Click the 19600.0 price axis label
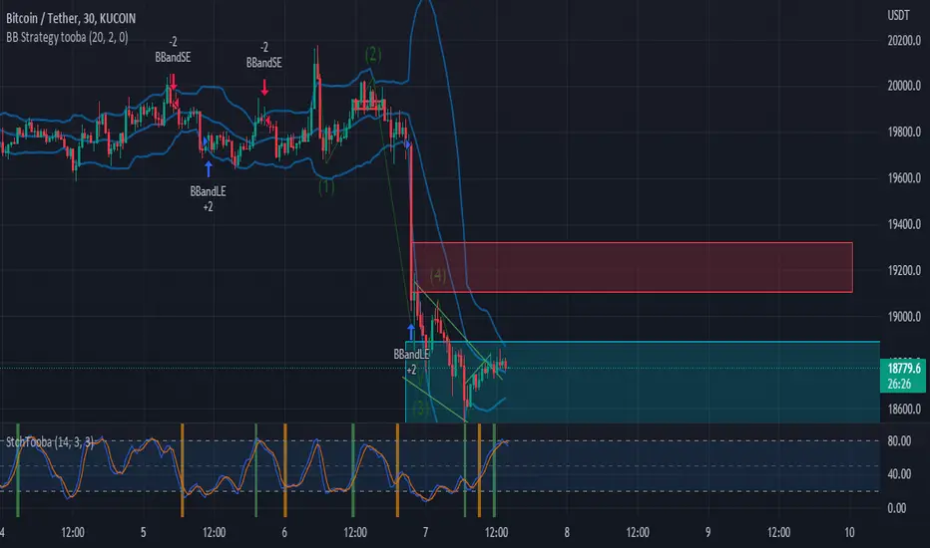The width and height of the screenshot is (930, 548). click(x=904, y=178)
